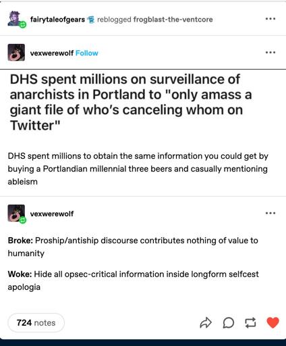Click the badge icon next to fairytaleofgears
This screenshot has height=346, width=286.
coord(91,20)
